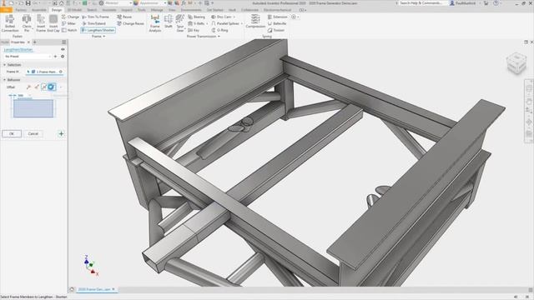The width and height of the screenshot is (534, 300).
Task: Select the Miter frame command
Action: point(69,23)
